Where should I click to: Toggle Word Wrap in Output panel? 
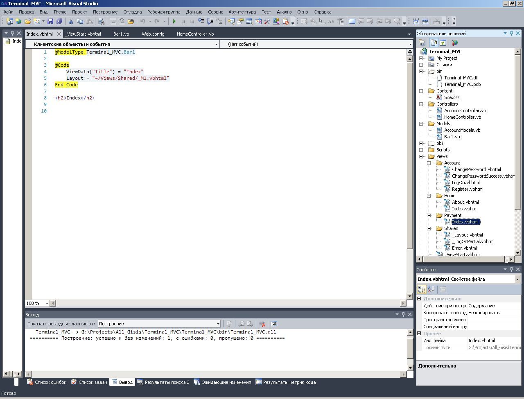274,324
